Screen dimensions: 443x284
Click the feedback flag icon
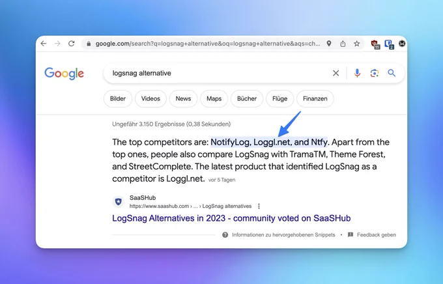coord(350,235)
